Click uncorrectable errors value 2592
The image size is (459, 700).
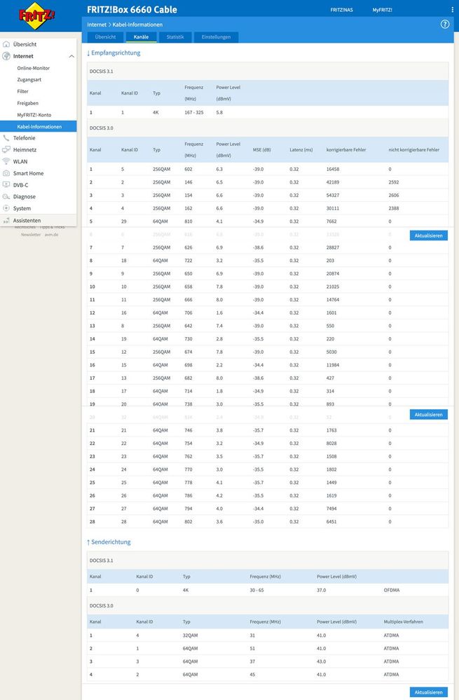point(394,182)
